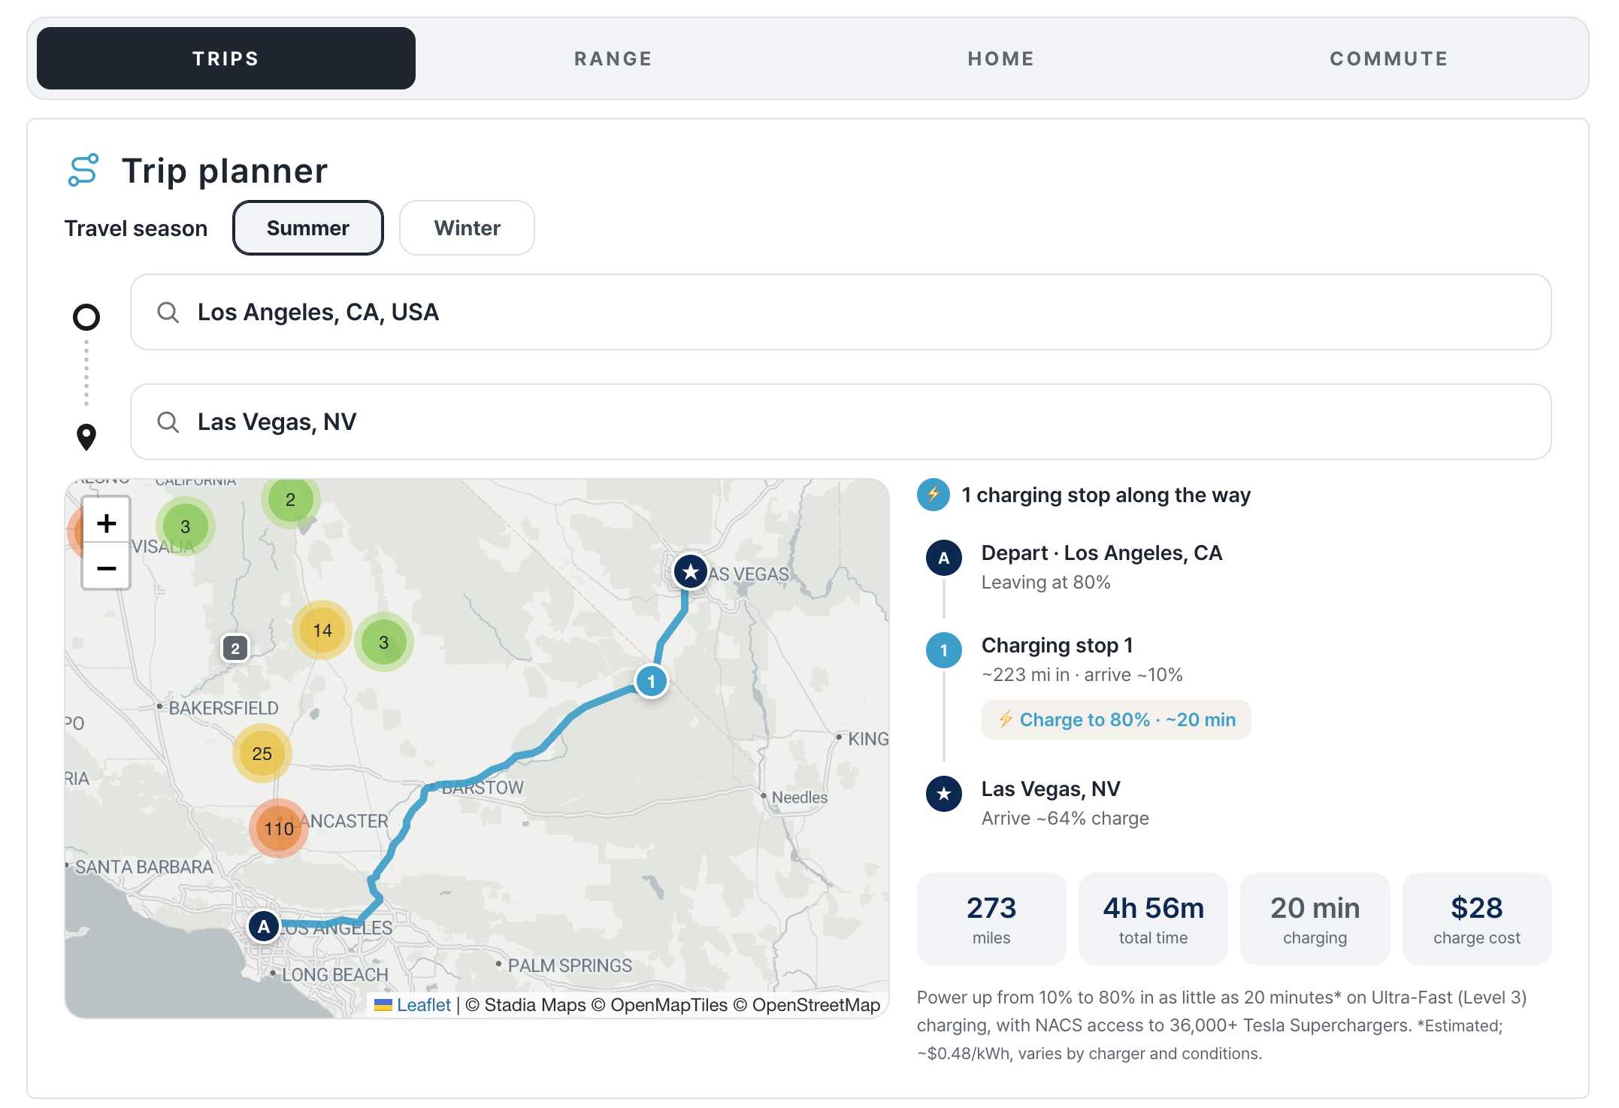Click '1 charging stop along the way' heading
This screenshot has width=1619, height=1108.
tap(1106, 495)
